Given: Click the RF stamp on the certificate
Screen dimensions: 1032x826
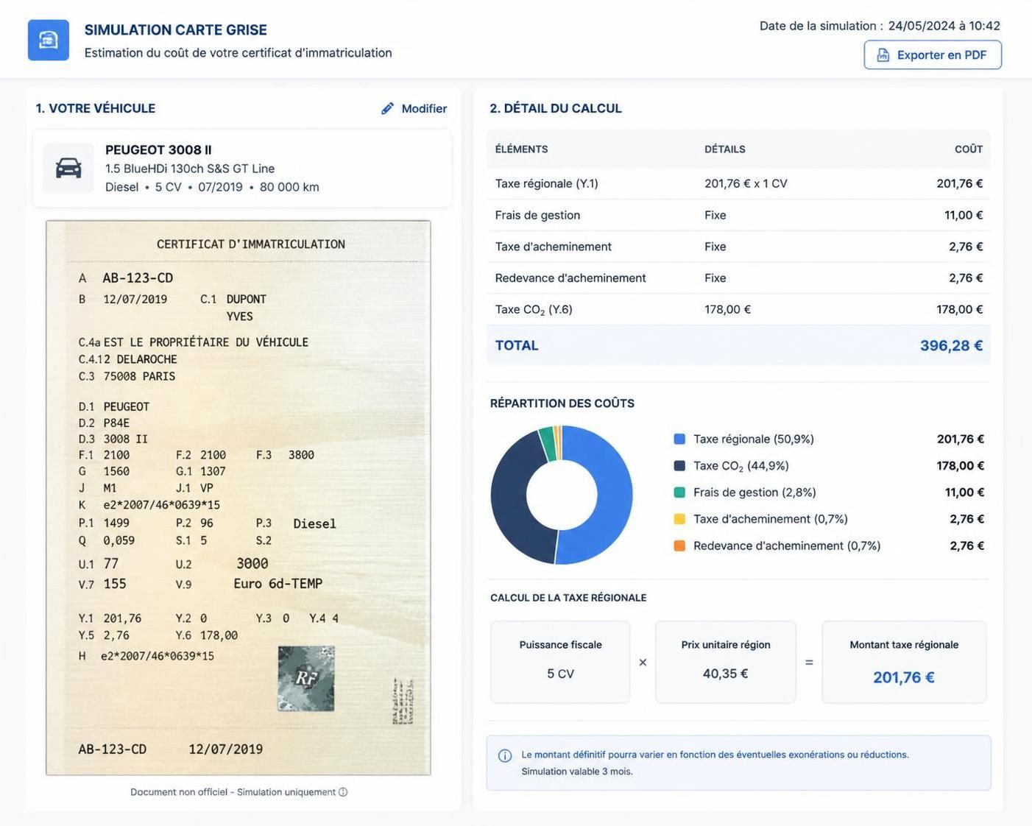Looking at the screenshot, I should (306, 679).
